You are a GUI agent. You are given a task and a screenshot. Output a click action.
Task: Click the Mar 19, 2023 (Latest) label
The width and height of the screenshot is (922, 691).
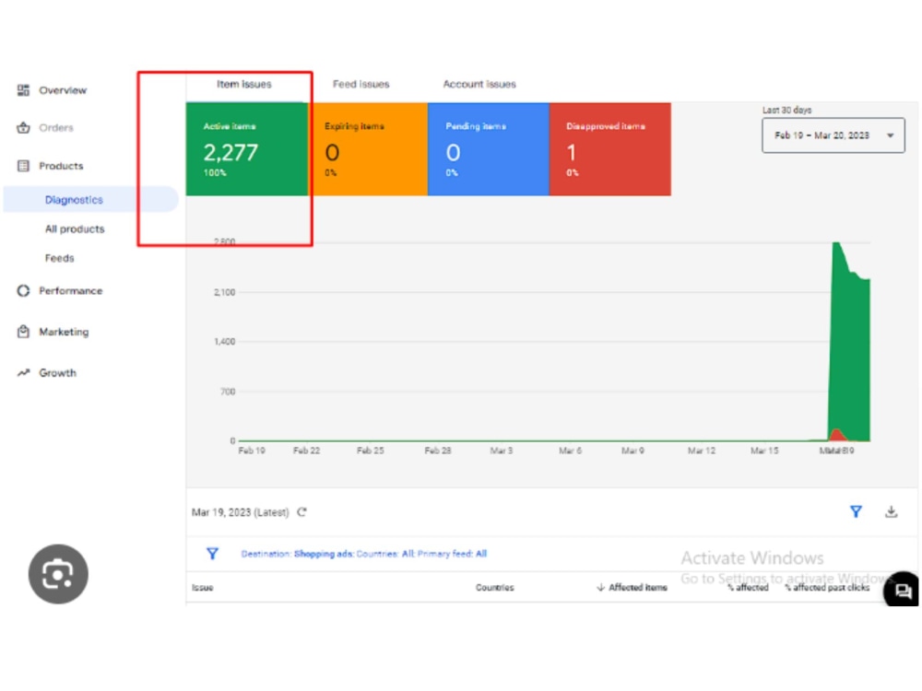pyautogui.click(x=240, y=511)
